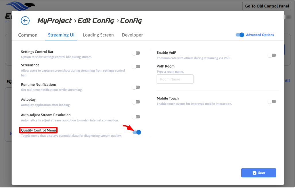The image size is (295, 188).
Task: Click the back arrow icon
Action: (x=25, y=21)
